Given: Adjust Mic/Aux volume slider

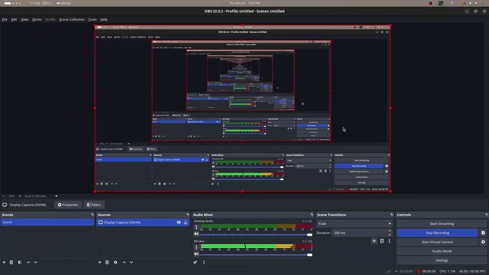Looking at the screenshot, I should point(256,255).
